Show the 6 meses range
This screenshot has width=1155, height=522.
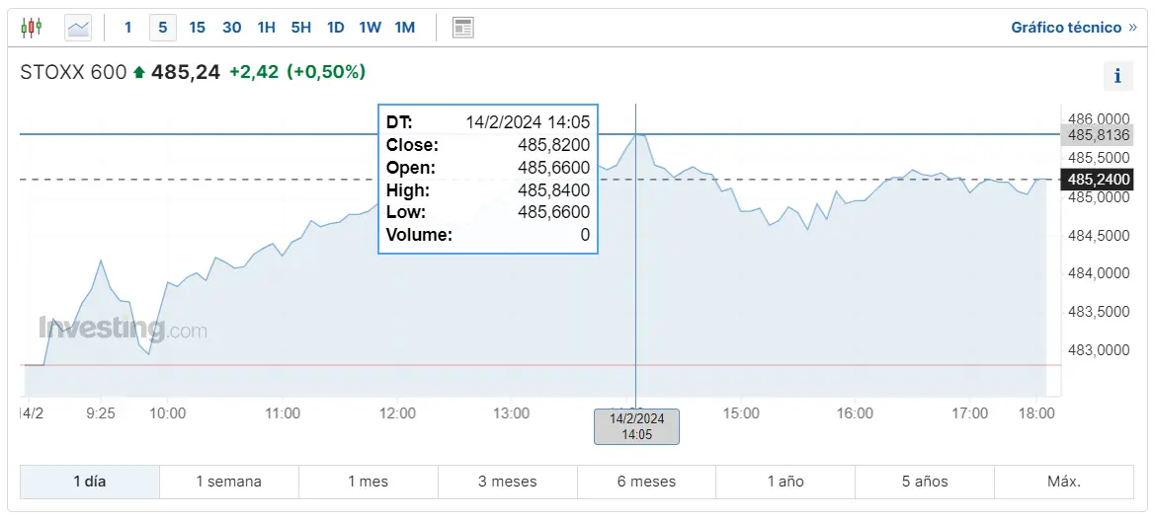(x=647, y=483)
